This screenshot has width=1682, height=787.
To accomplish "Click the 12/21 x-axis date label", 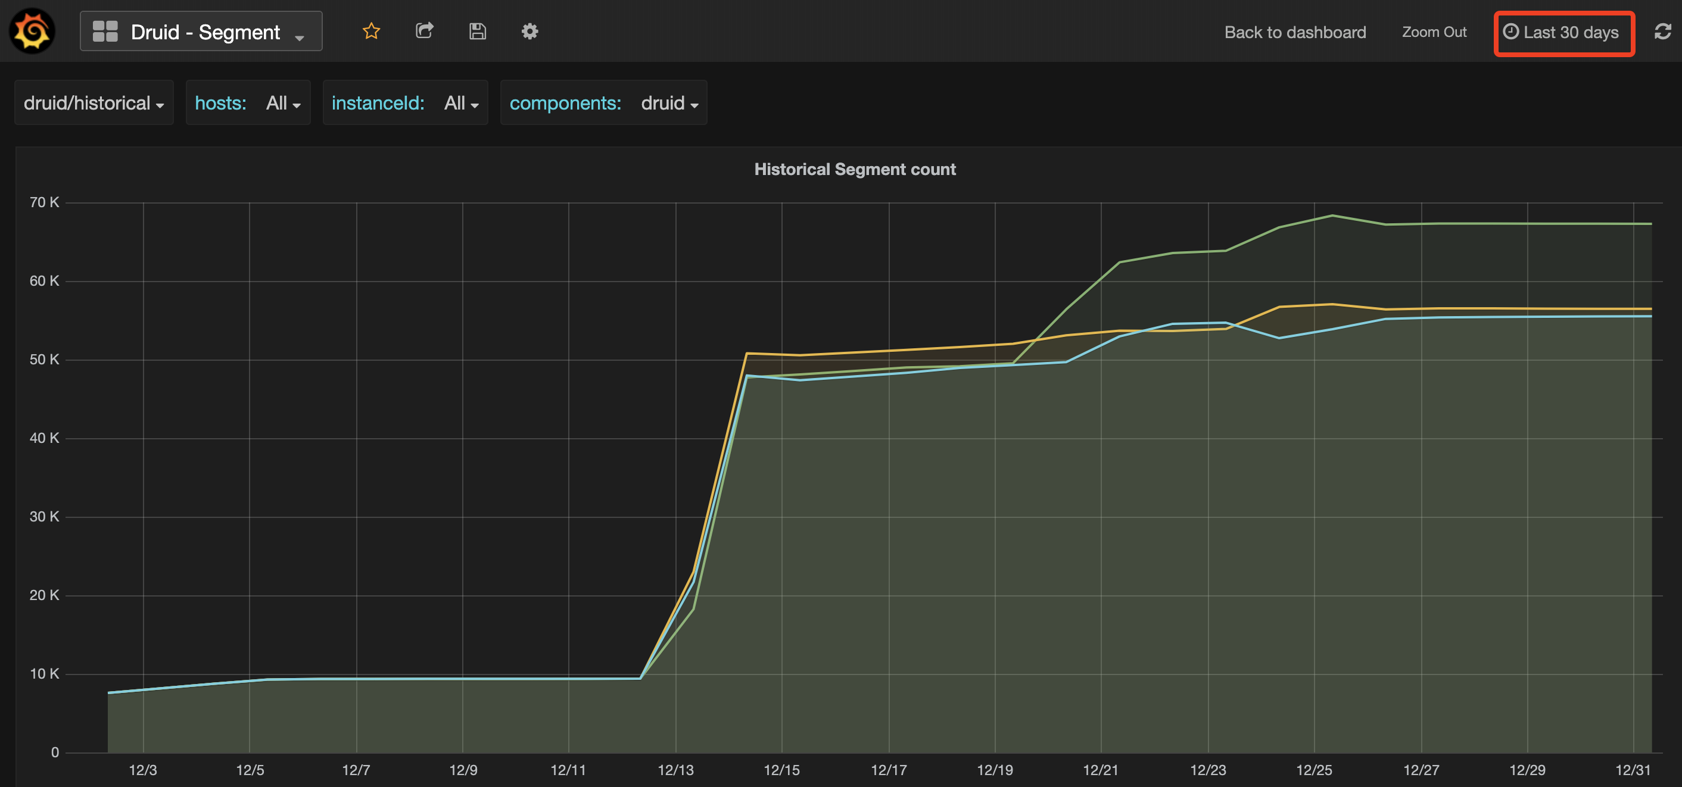I will pos(1100,770).
